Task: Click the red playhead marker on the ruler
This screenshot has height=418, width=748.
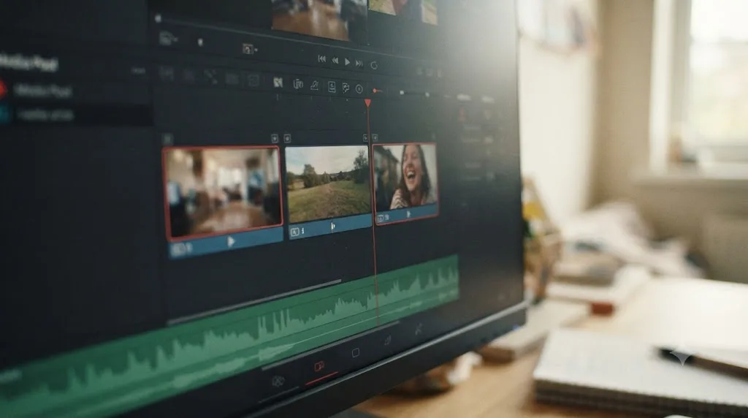Action: (368, 102)
